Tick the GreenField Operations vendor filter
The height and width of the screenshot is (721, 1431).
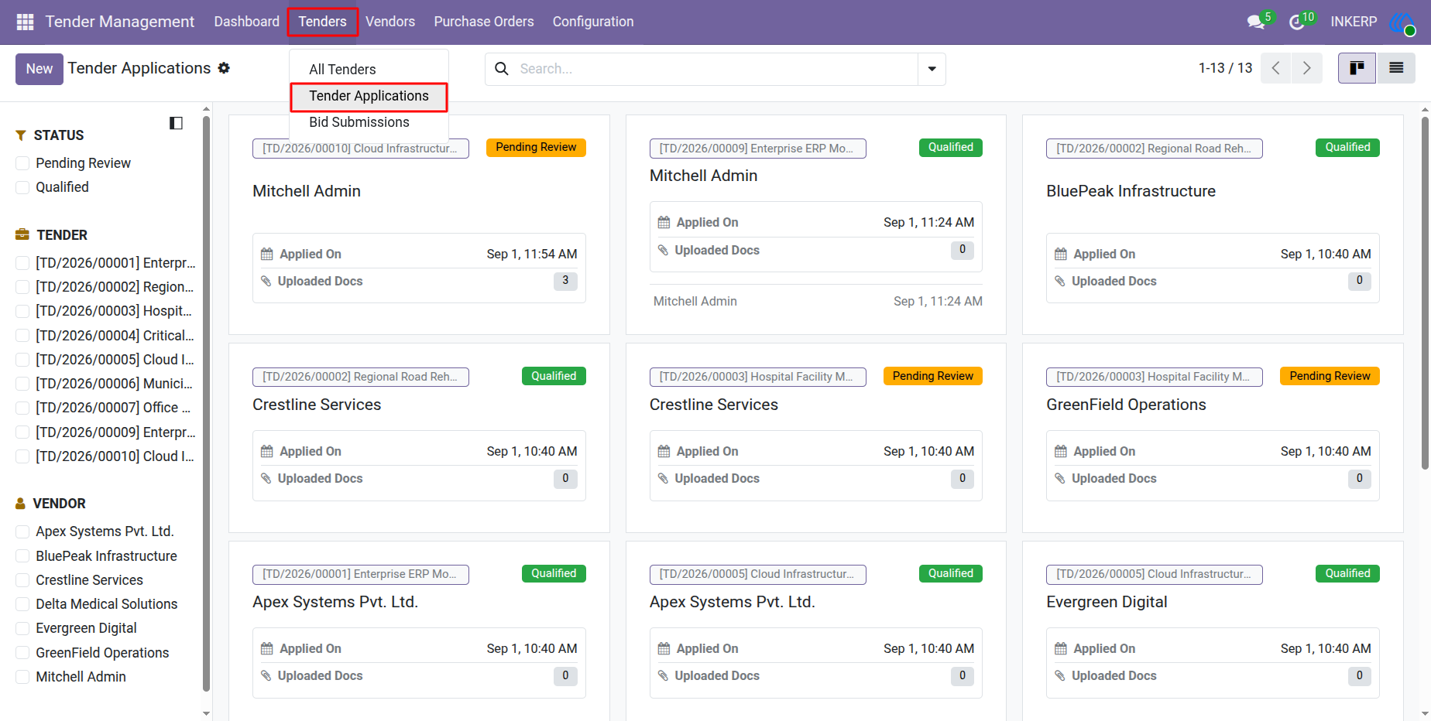pos(23,653)
